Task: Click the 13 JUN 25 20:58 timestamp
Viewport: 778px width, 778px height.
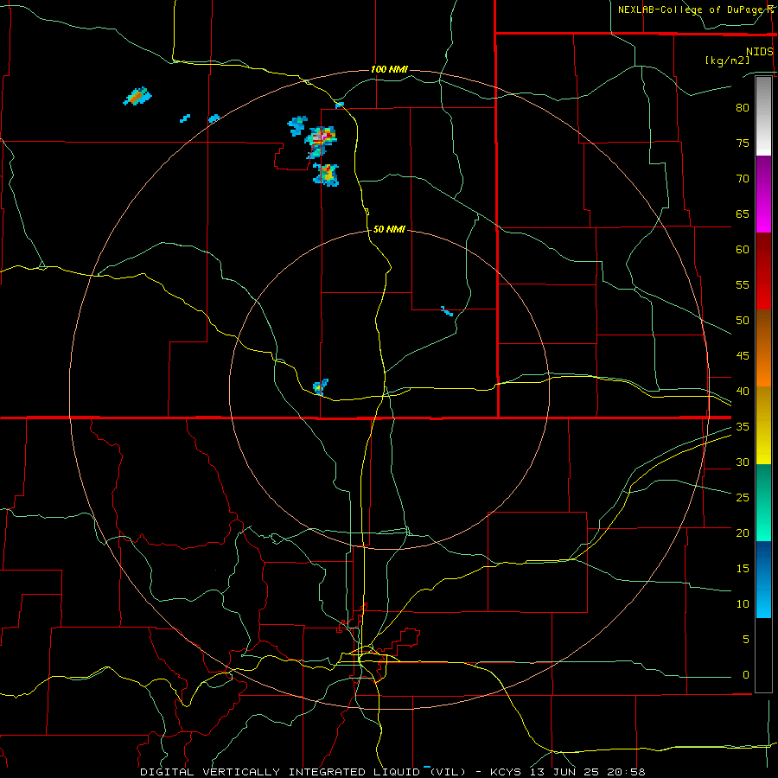Action: click(588, 772)
